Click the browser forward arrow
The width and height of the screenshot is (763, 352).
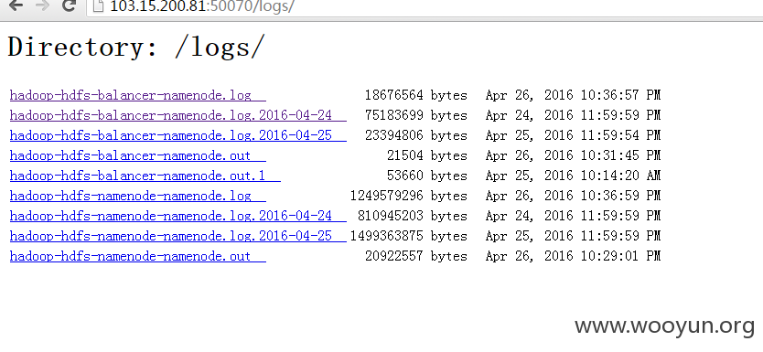(x=43, y=5)
